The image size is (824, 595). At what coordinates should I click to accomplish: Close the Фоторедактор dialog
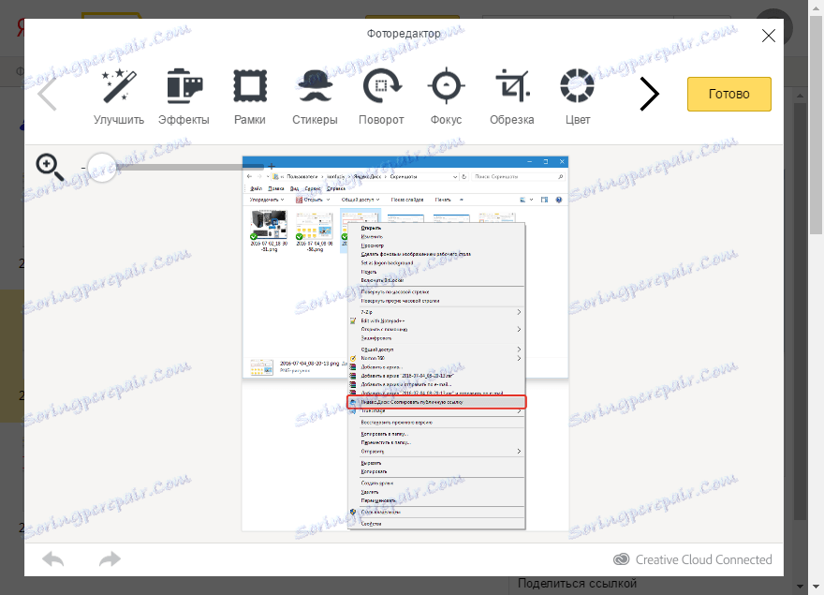pos(769,36)
